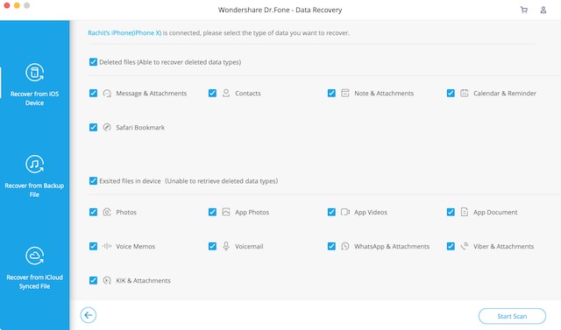Click the Photos label
Screen dimensions: 561x330
(126, 212)
